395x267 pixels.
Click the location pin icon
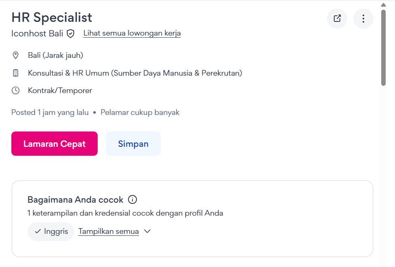[x=16, y=55]
